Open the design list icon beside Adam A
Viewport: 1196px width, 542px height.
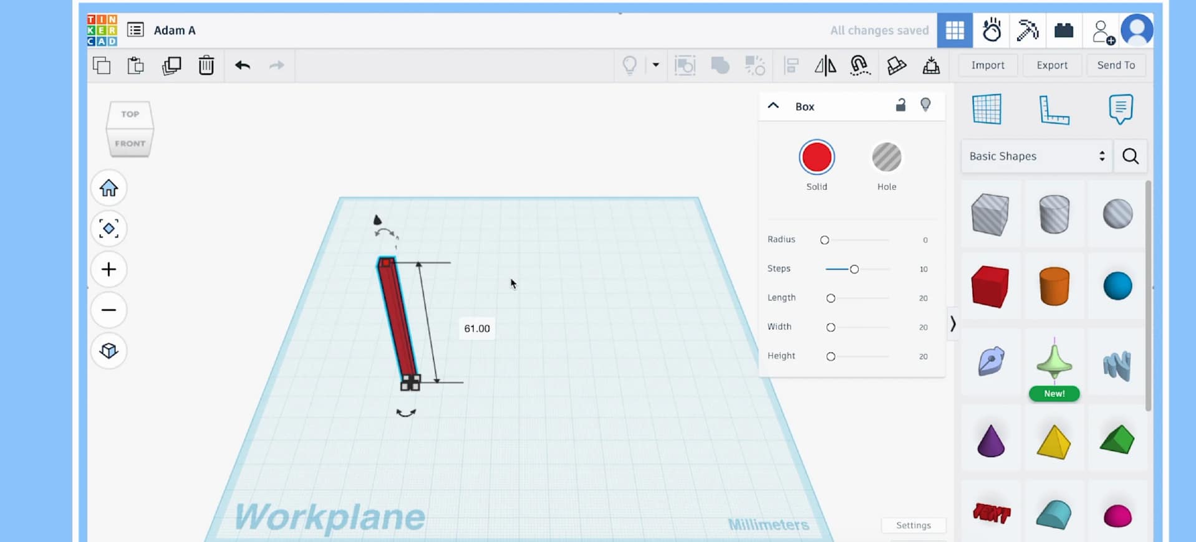tap(135, 30)
